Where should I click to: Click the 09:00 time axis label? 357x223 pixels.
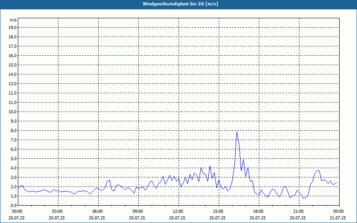(x=138, y=211)
